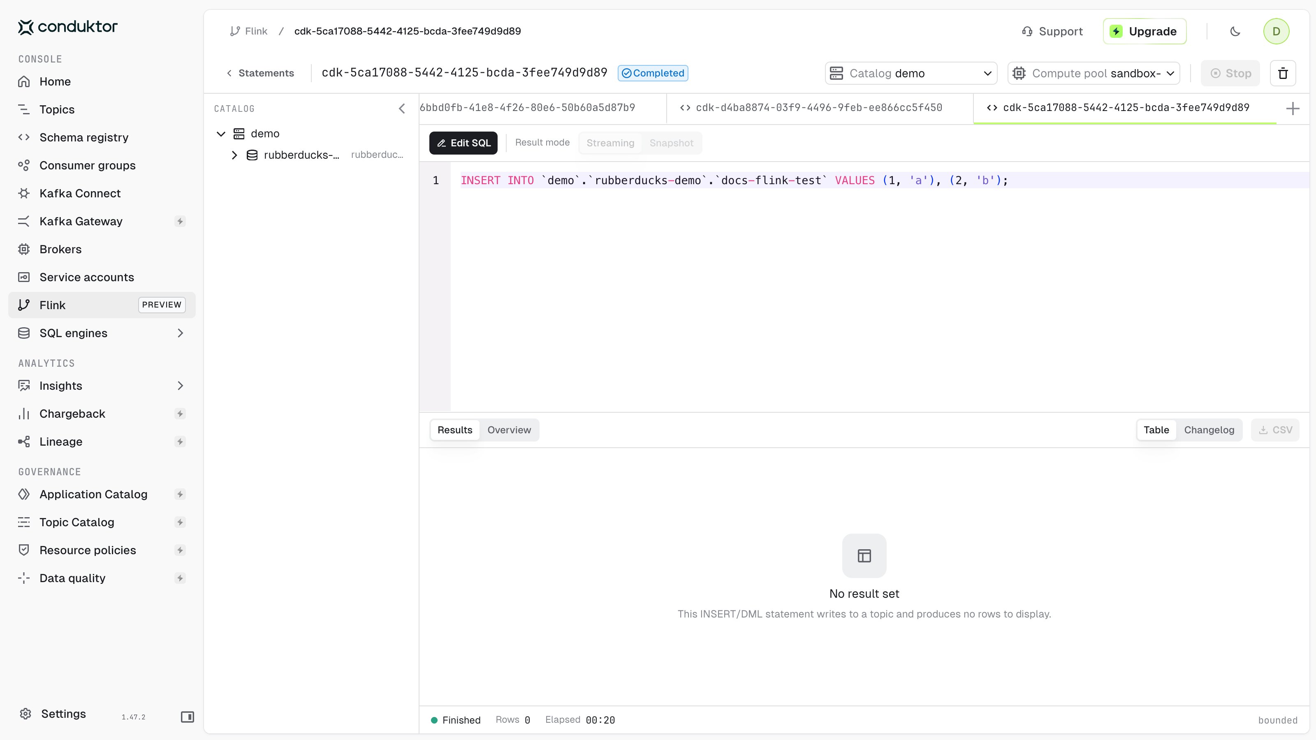Click the bounded label in status bar
Viewport: 1316px width, 740px height.
pyautogui.click(x=1278, y=721)
